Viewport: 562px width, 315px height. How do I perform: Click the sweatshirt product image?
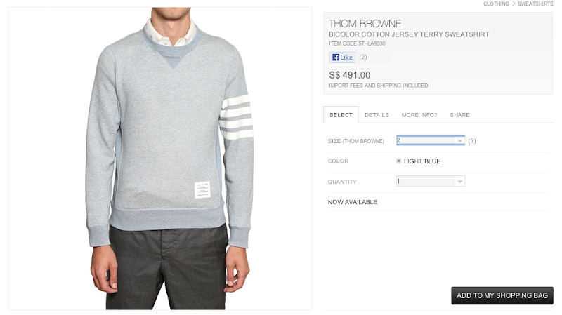(x=160, y=159)
